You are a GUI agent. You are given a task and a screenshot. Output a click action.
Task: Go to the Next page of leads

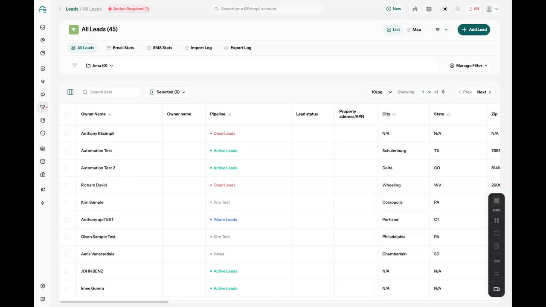(x=484, y=92)
